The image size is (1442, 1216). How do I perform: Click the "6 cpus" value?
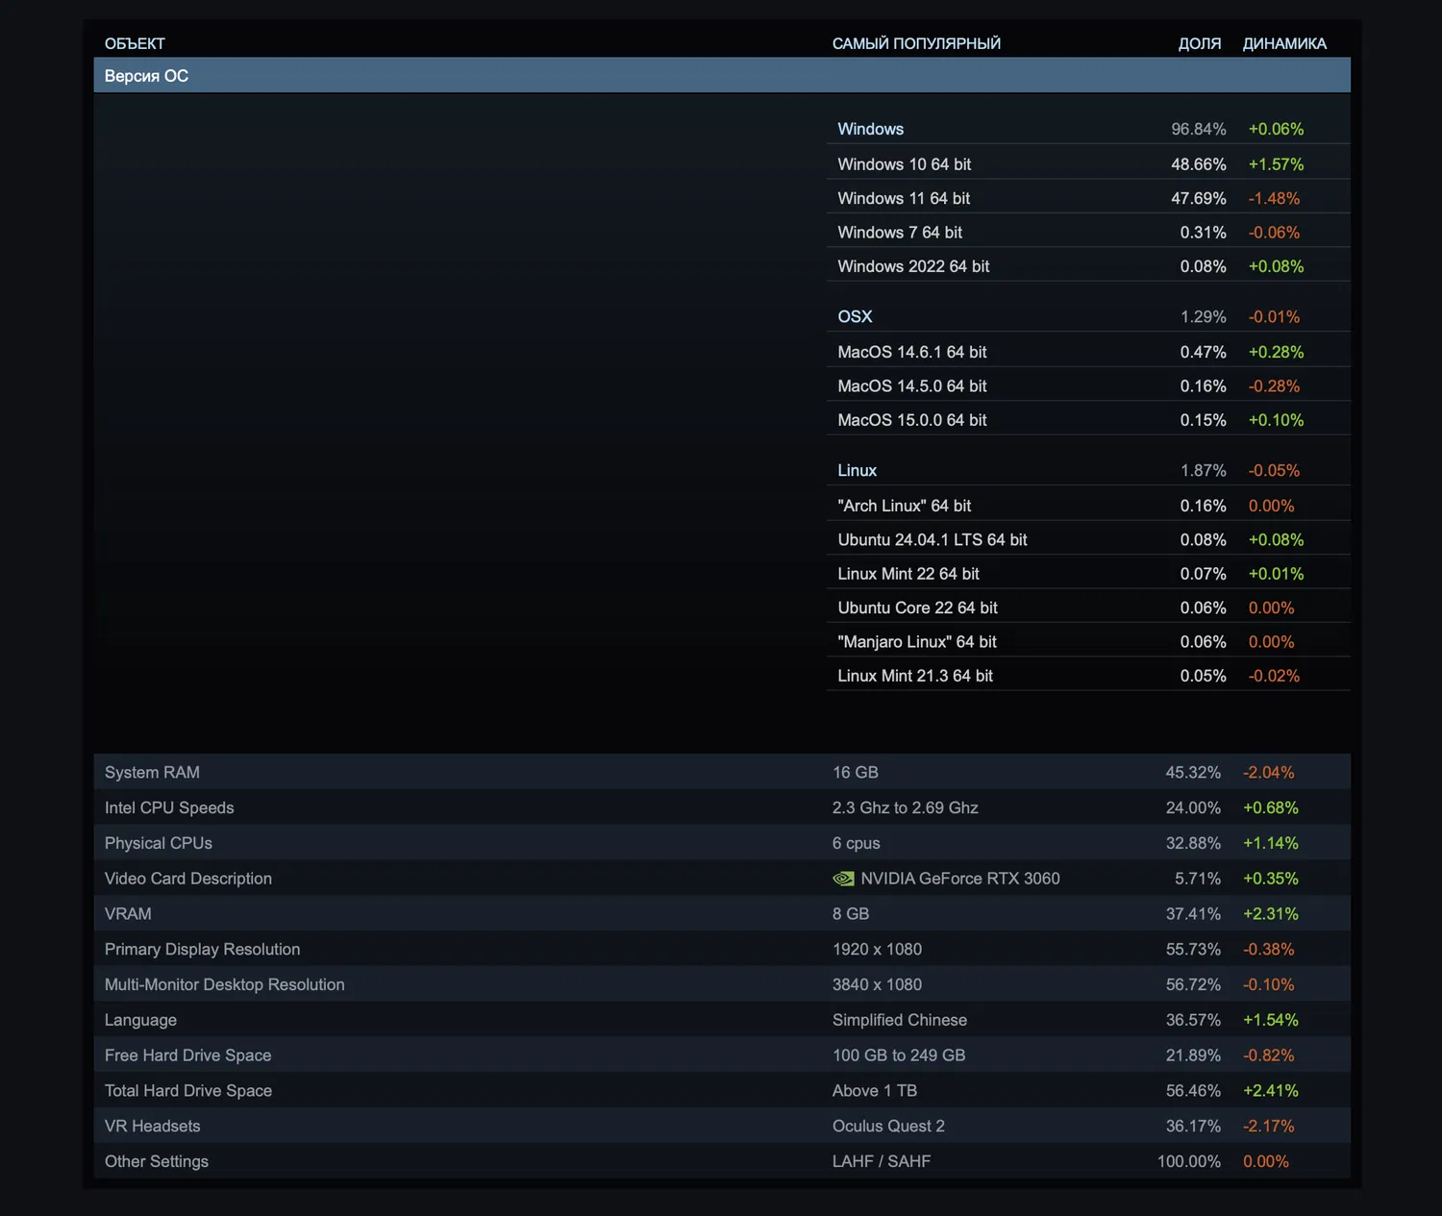click(857, 843)
